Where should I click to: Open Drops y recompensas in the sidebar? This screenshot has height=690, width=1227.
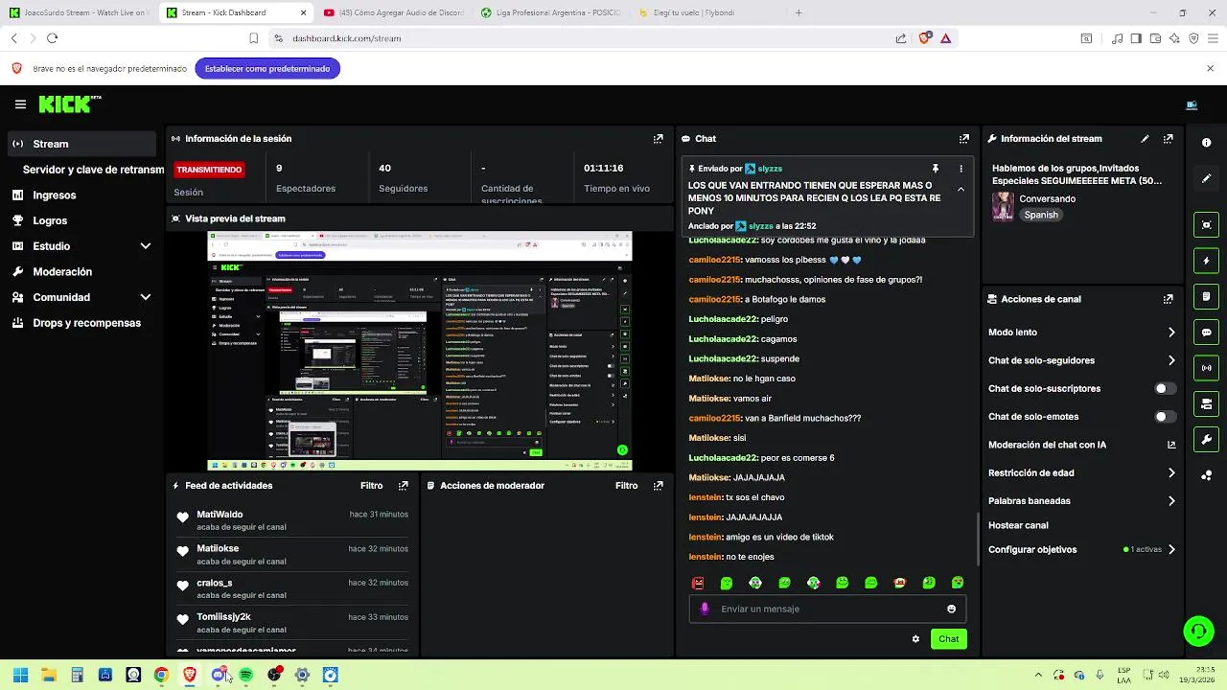82,323
